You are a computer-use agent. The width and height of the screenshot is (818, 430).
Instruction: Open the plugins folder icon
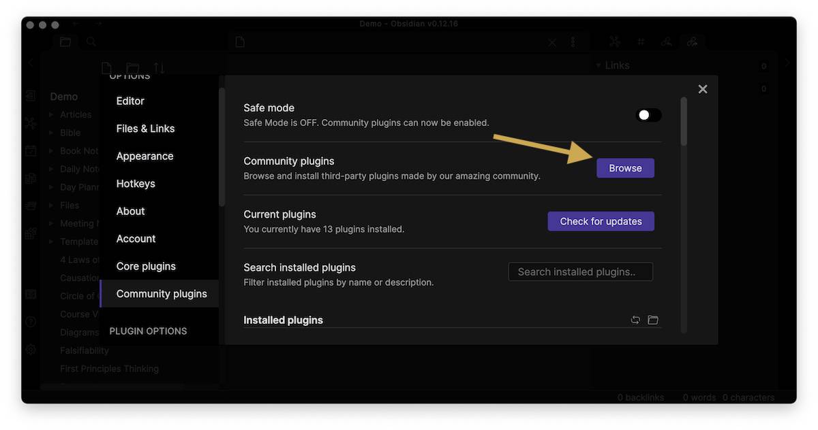653,320
